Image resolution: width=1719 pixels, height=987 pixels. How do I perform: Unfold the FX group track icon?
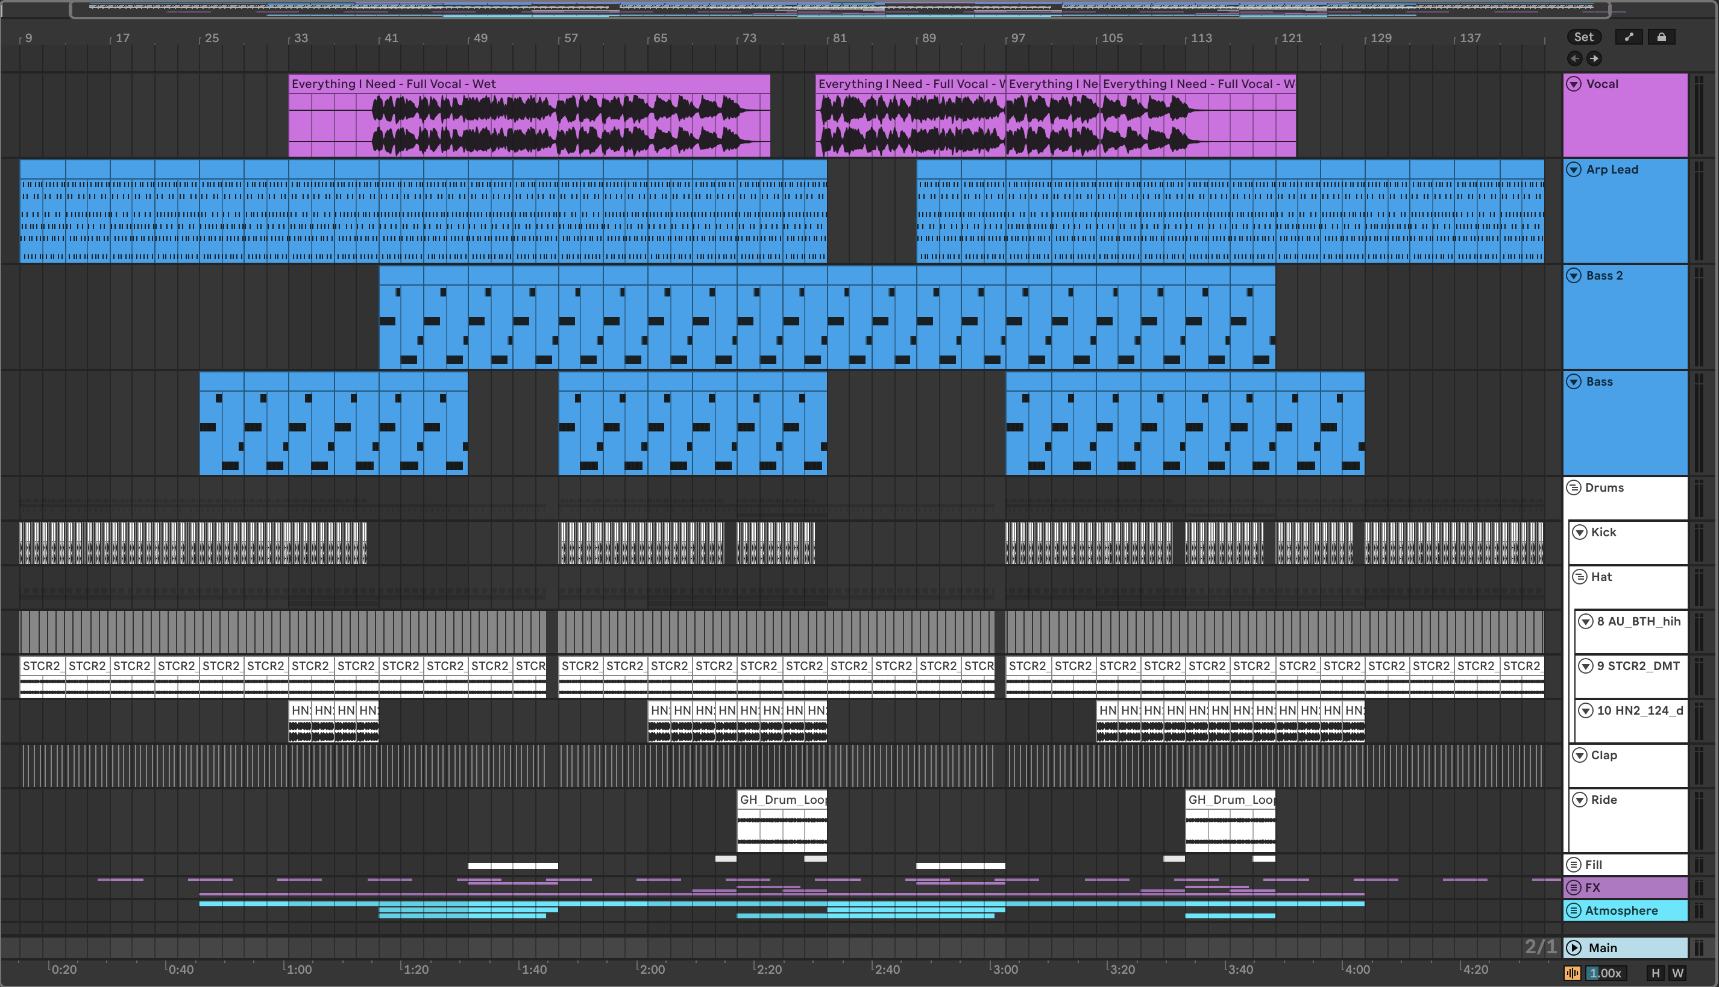click(1573, 888)
